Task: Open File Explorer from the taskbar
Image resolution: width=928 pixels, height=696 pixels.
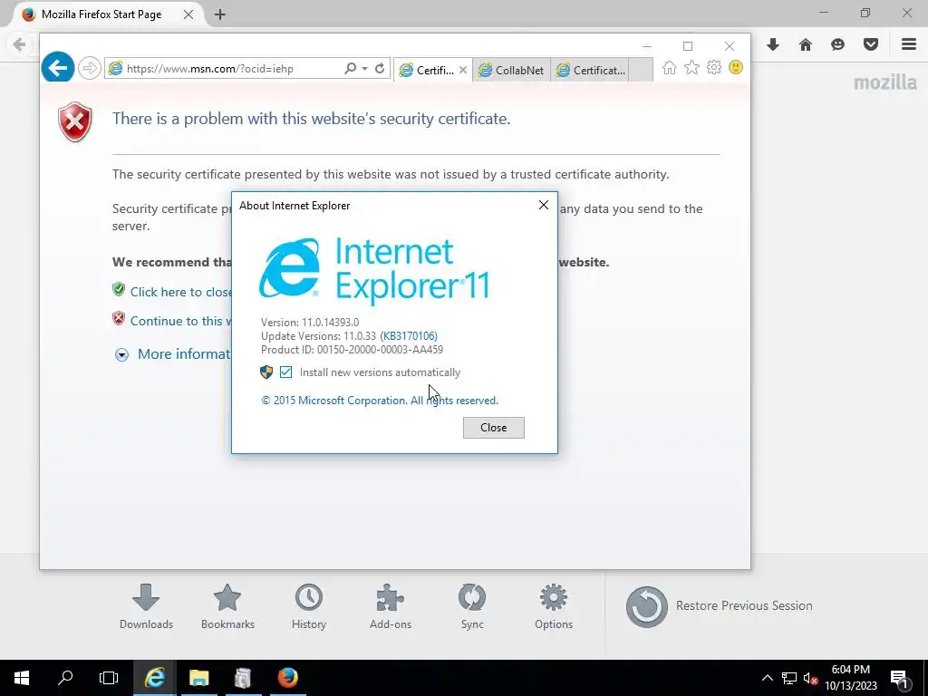Action: (x=198, y=678)
